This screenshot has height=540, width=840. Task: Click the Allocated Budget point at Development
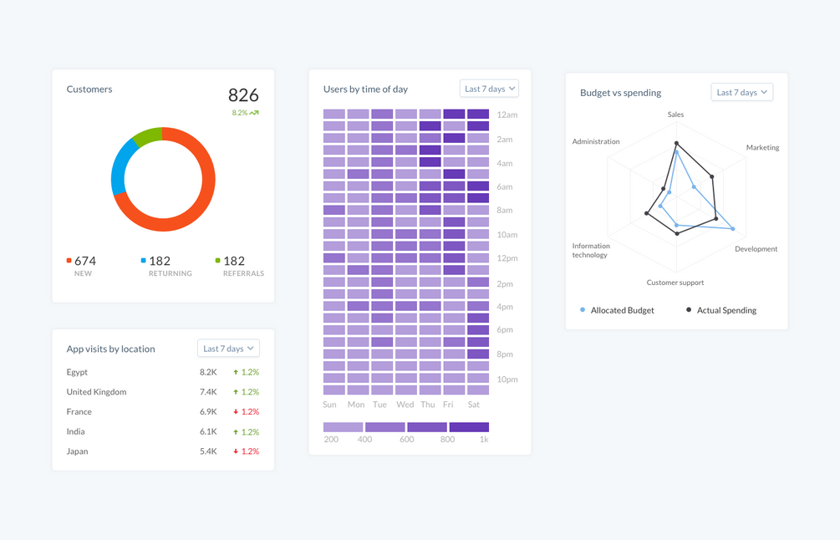point(733,229)
